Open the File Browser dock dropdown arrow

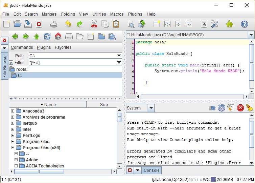[x=4, y=48]
